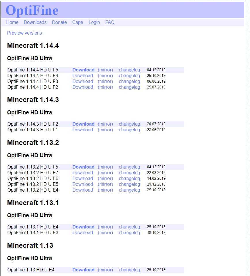View changelog for OptiFine 1.14.3 HD U F1

129,130
